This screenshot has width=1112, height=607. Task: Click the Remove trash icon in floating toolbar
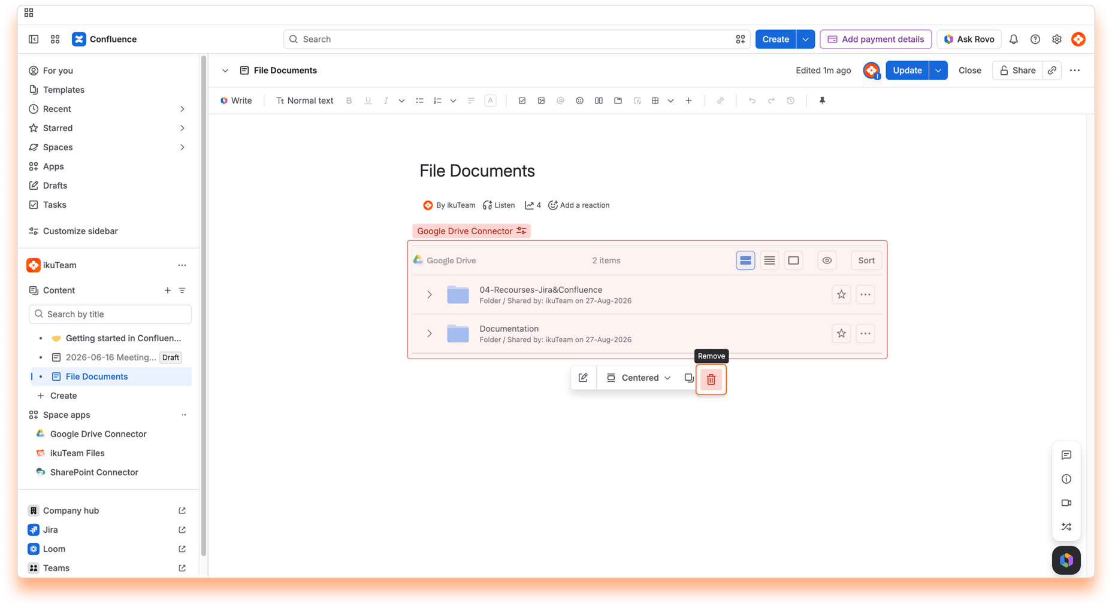coord(711,380)
